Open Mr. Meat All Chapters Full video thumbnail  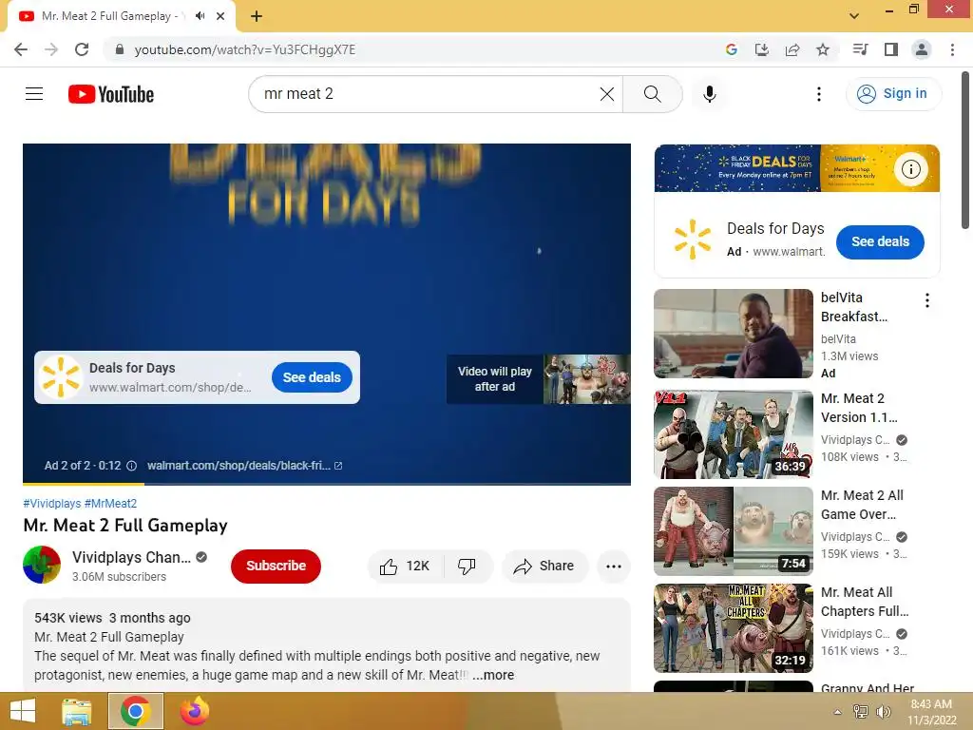tap(734, 628)
